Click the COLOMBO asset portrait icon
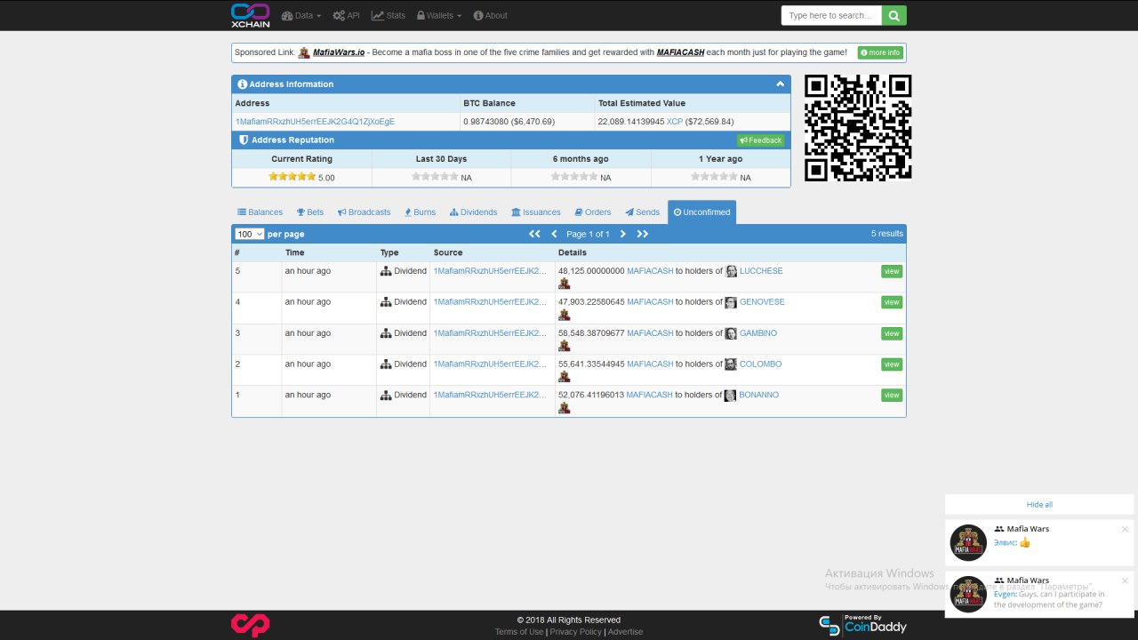Screen dimensions: 1138x640 pyautogui.click(x=731, y=364)
